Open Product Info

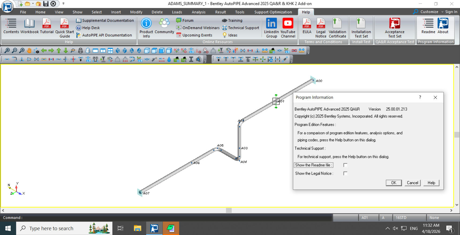[x=146, y=28]
